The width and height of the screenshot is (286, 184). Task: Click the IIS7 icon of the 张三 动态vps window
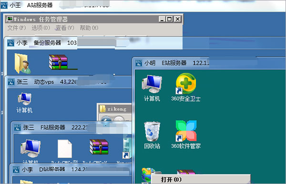(x=11, y=82)
